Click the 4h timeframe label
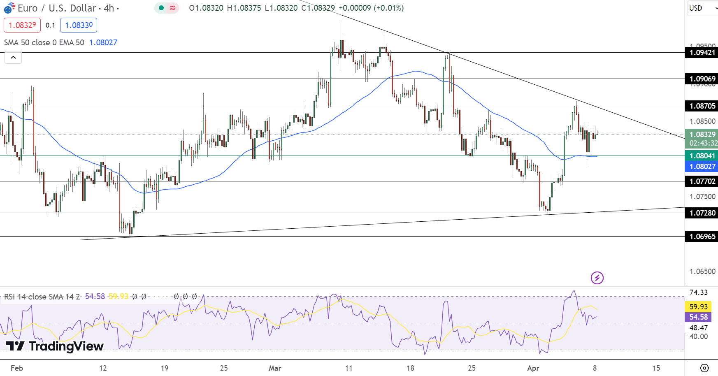Viewport: 718px width, 376px height. pyautogui.click(x=109, y=8)
